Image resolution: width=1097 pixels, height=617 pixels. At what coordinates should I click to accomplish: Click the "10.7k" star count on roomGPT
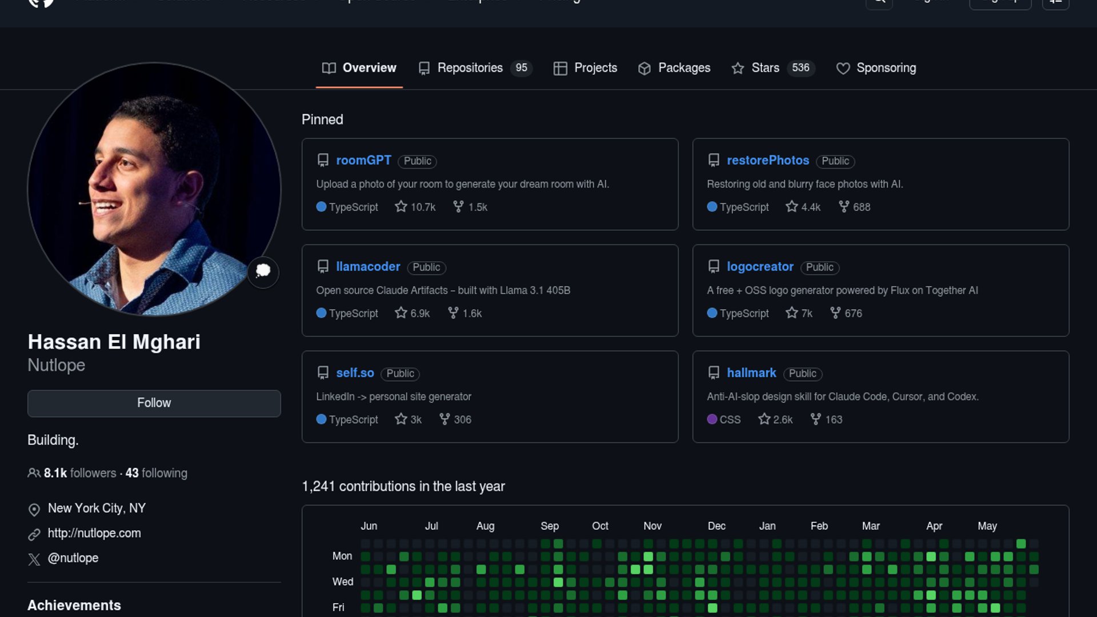423,207
